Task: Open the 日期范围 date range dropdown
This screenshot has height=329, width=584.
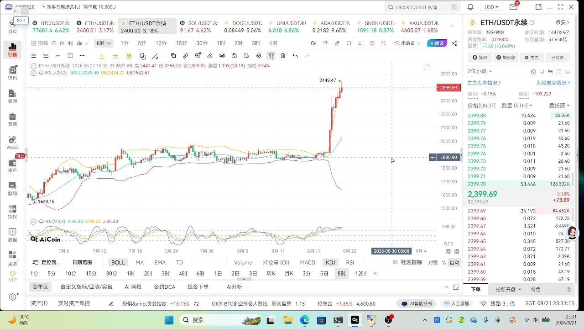Action: point(85,263)
